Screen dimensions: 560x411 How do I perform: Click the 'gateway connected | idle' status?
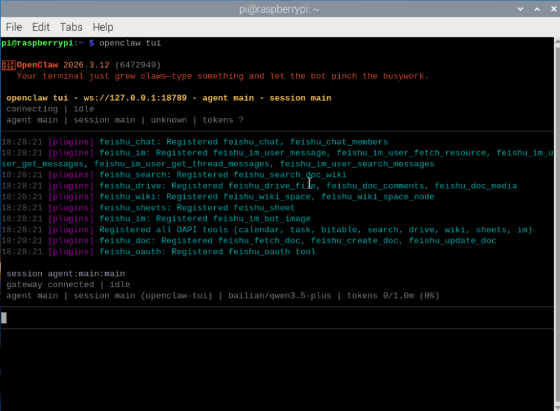tap(69, 284)
